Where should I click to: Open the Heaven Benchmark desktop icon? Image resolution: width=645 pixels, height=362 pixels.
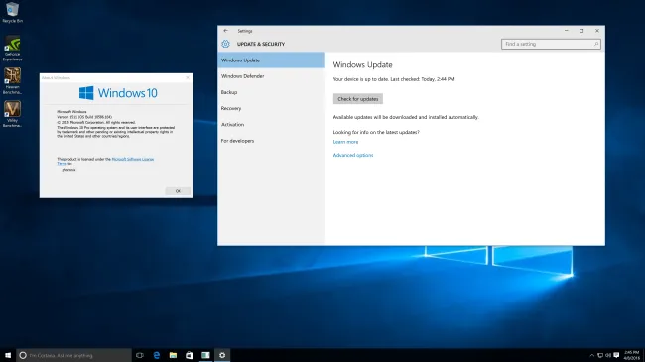point(12,81)
